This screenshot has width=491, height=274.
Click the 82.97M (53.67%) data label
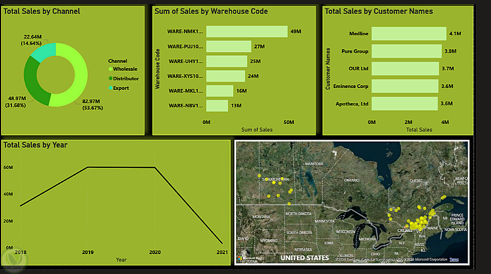[x=93, y=105]
